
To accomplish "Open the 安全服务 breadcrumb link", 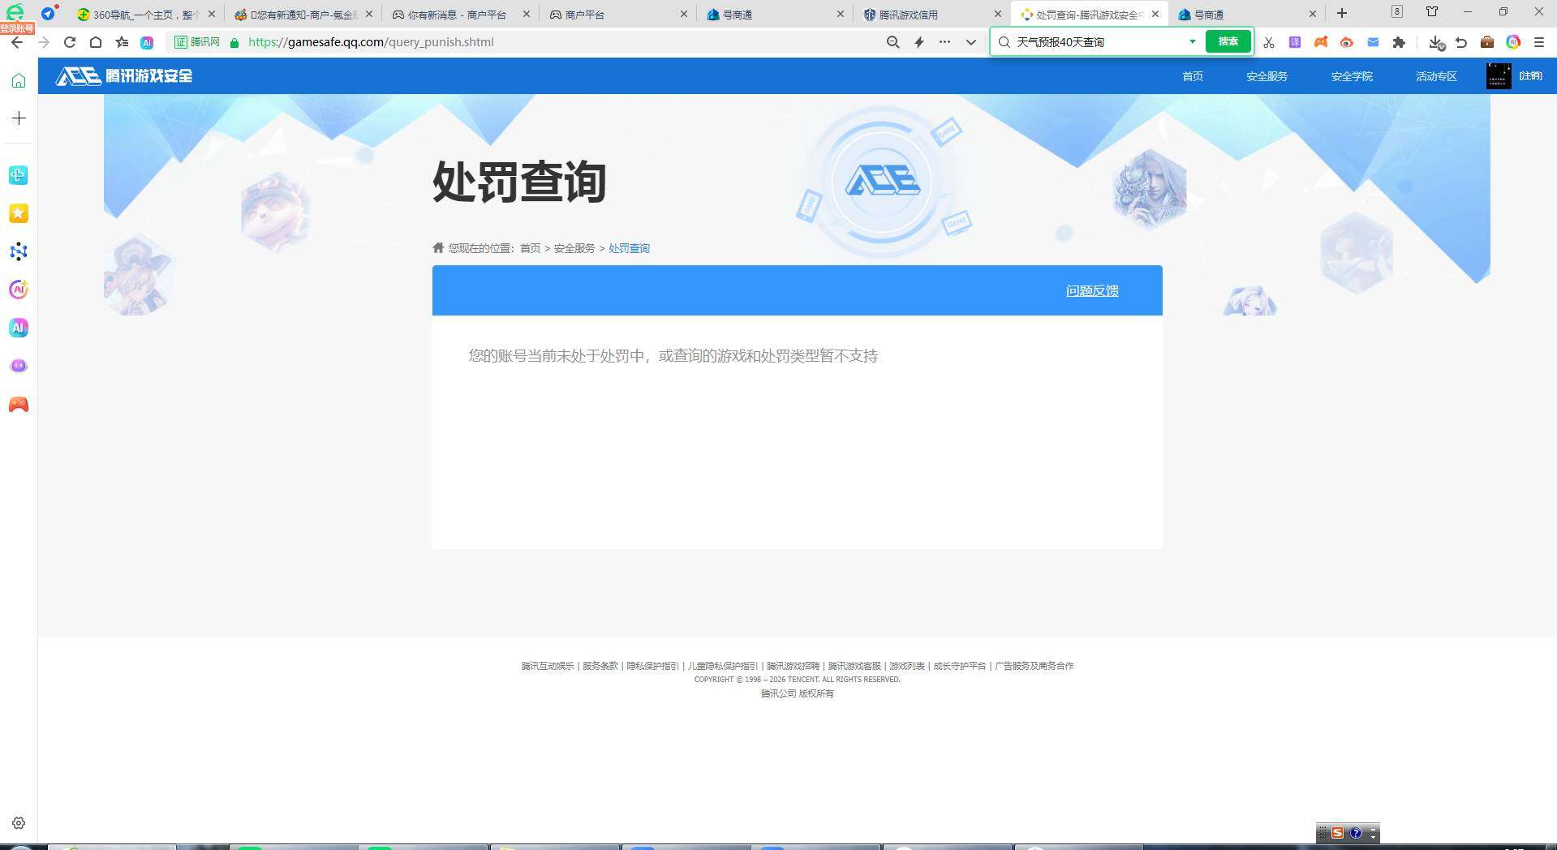I will tap(574, 248).
